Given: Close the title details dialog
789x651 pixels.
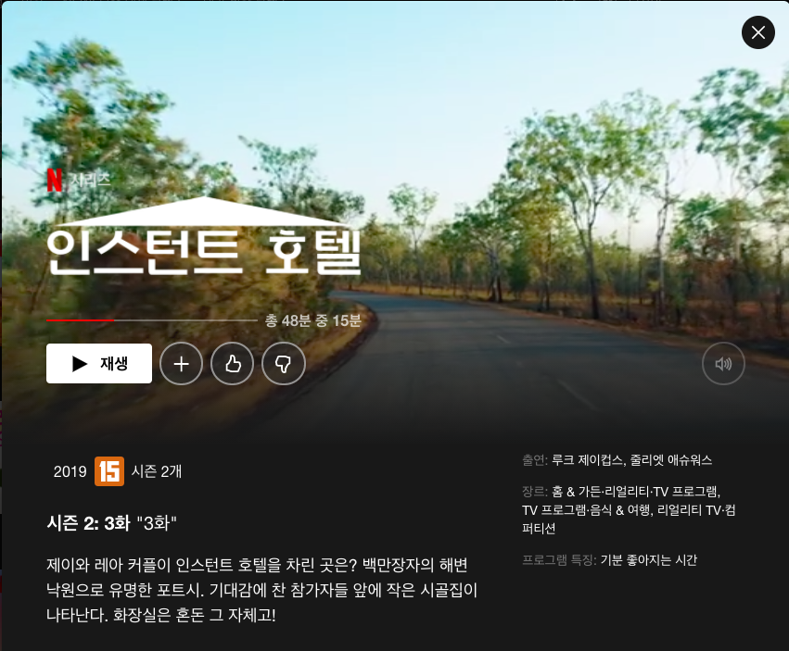Looking at the screenshot, I should point(757,32).
